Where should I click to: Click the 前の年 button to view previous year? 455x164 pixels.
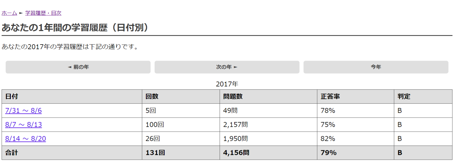coord(78,67)
